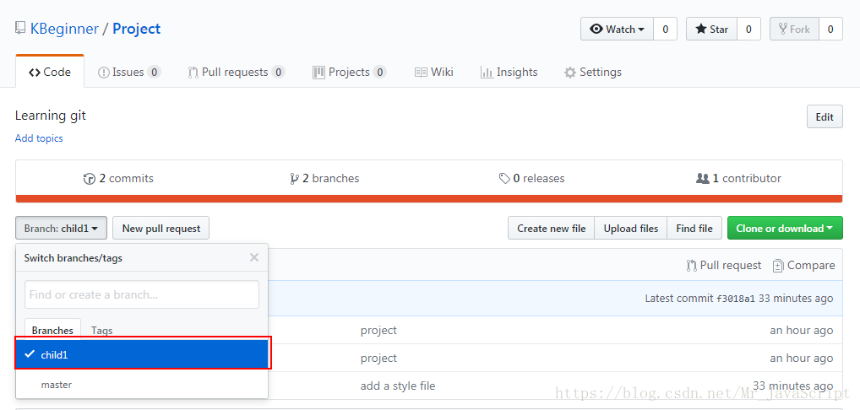Click the Fork button
The height and width of the screenshot is (410, 860).
(794, 29)
